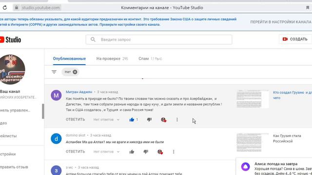Image resolution: width=312 pixels, height=175 pixels.
Task: Like domino skot's comment
Action: (132, 152)
